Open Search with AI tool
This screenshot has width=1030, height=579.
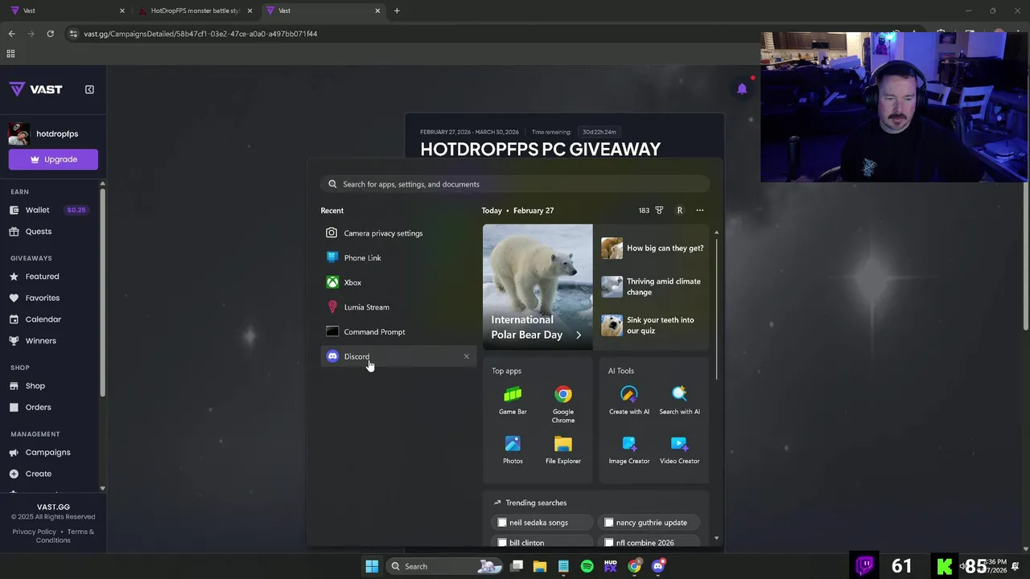tap(679, 400)
